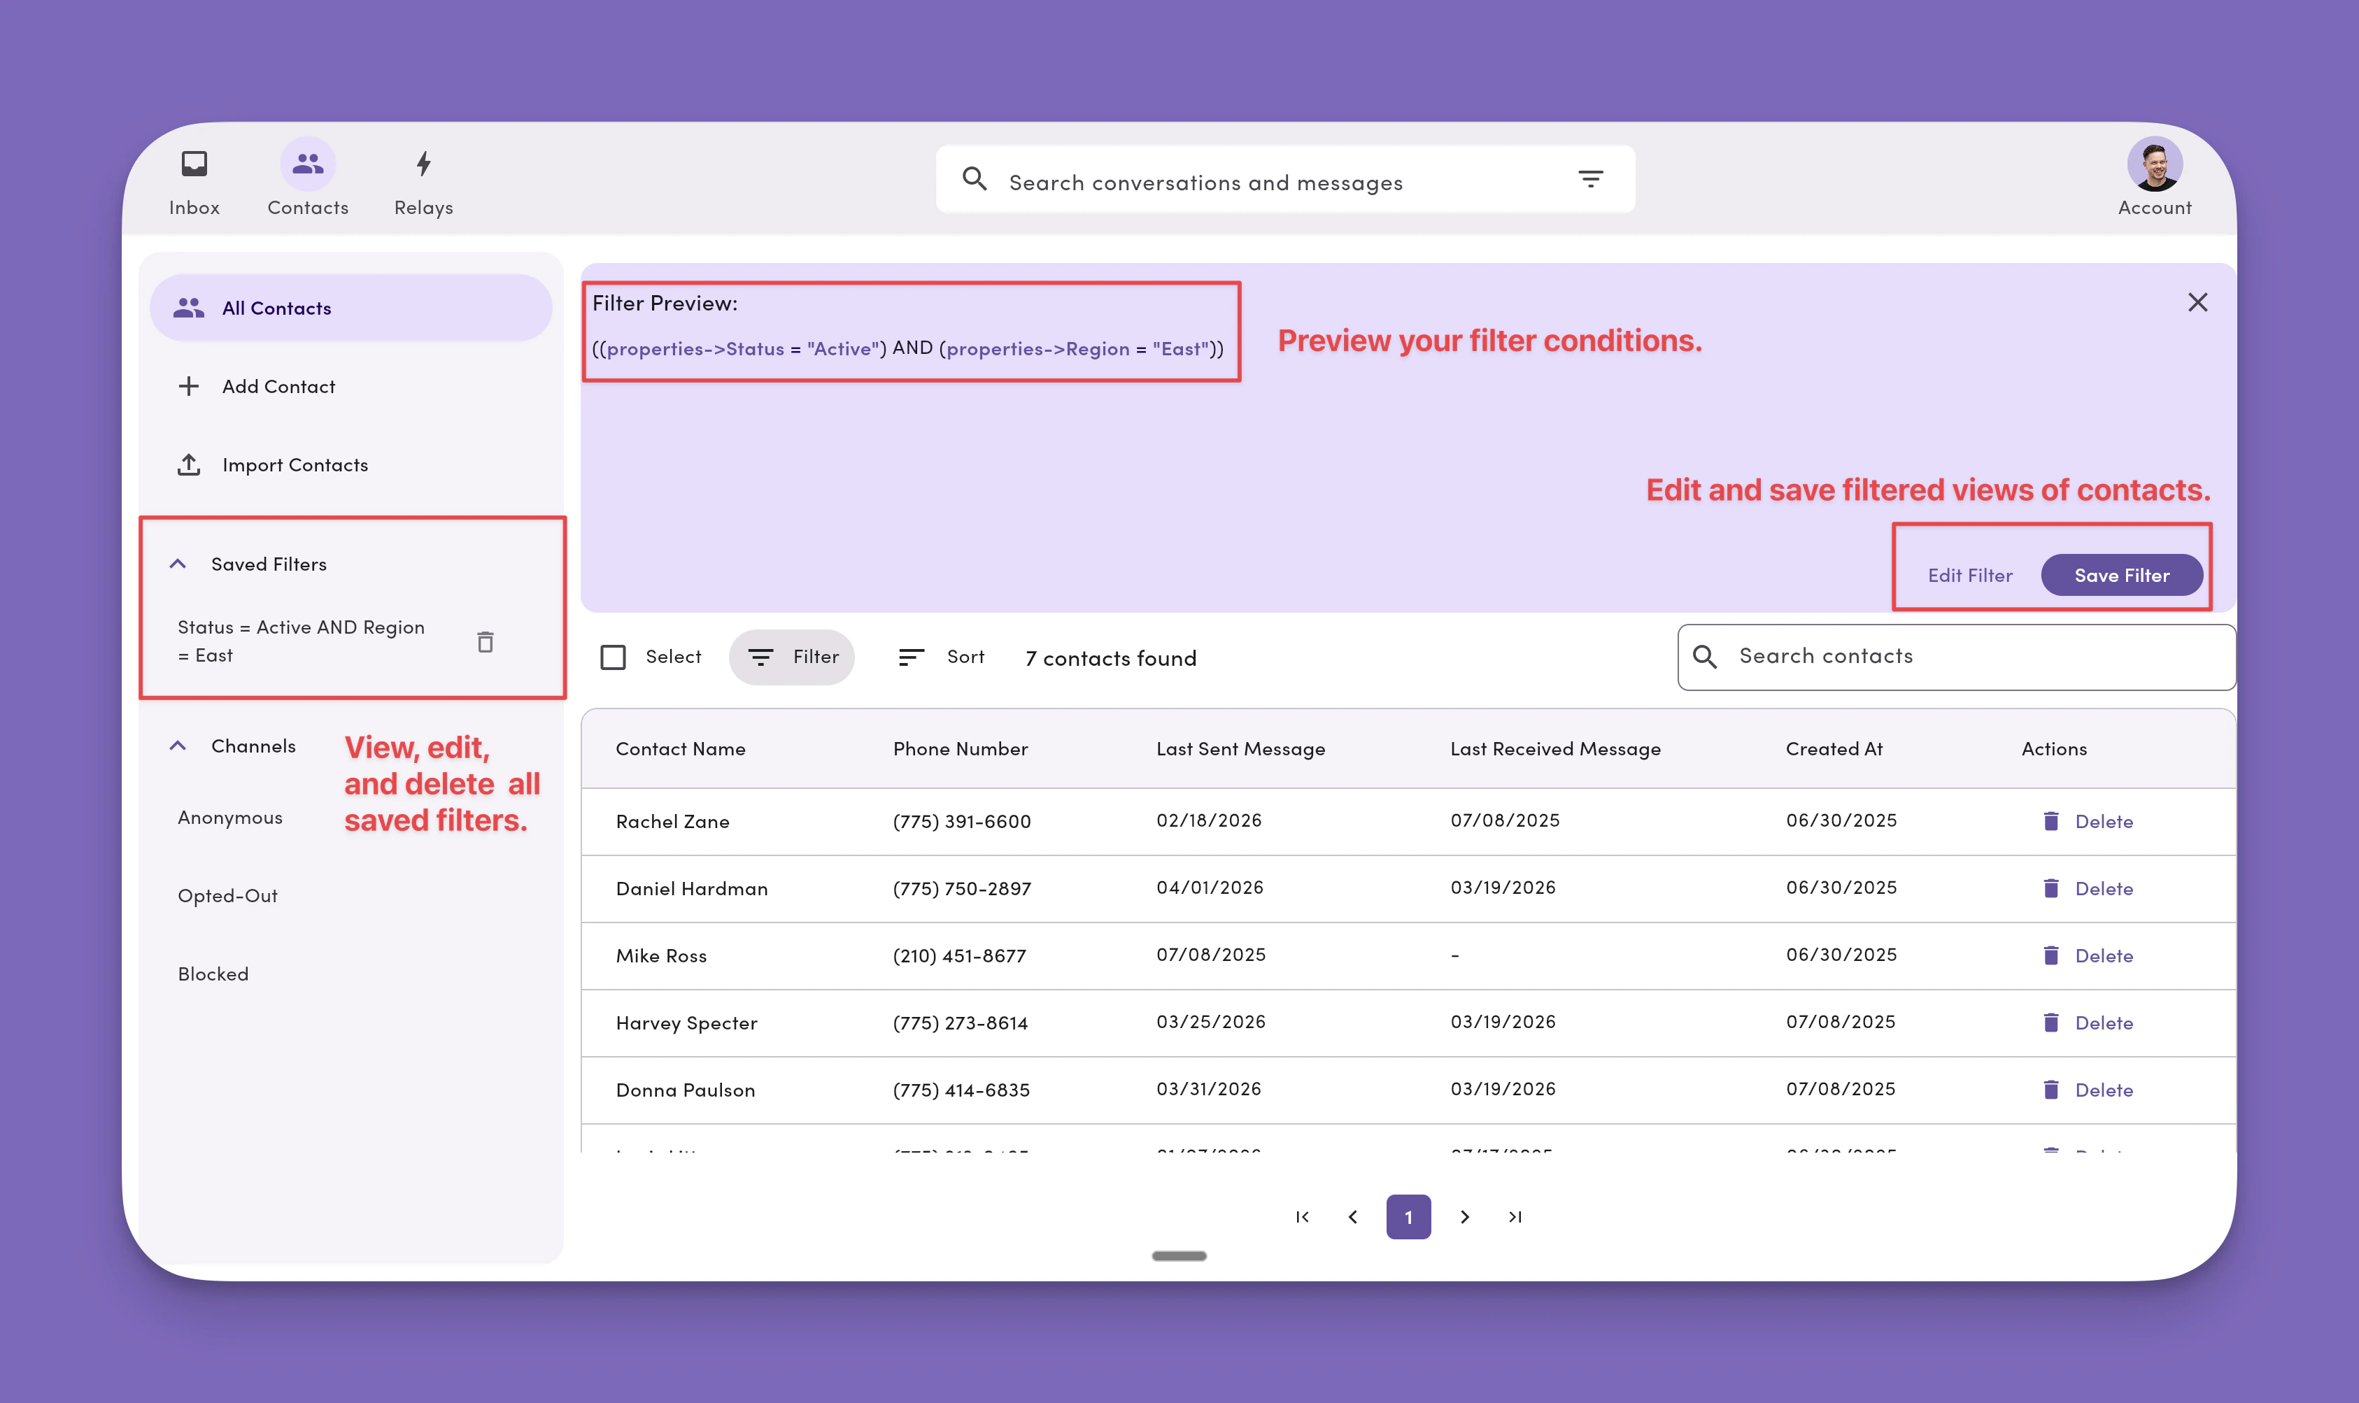Image resolution: width=2359 pixels, height=1403 pixels.
Task: Toggle the Select all checkbox
Action: 614,657
